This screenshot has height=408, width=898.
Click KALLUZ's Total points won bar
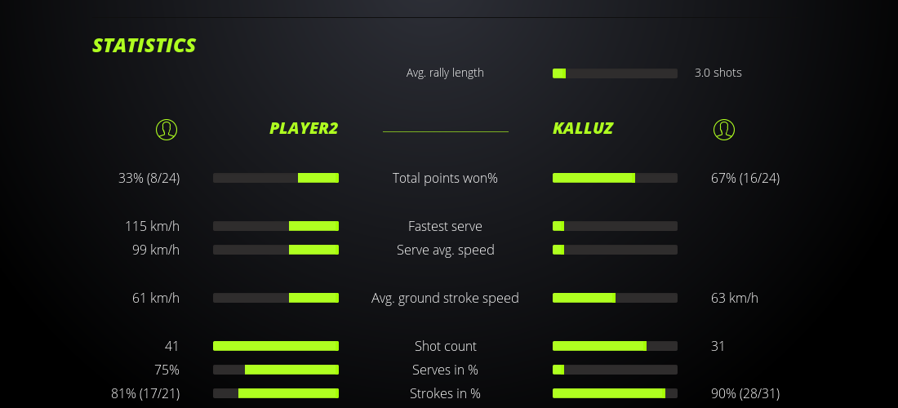pyautogui.click(x=615, y=178)
